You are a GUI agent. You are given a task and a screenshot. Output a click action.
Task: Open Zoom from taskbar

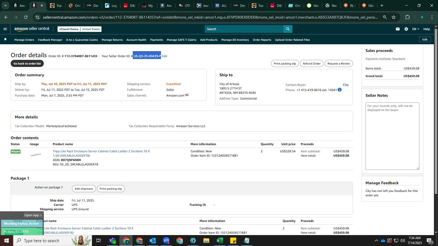click(x=166, y=241)
